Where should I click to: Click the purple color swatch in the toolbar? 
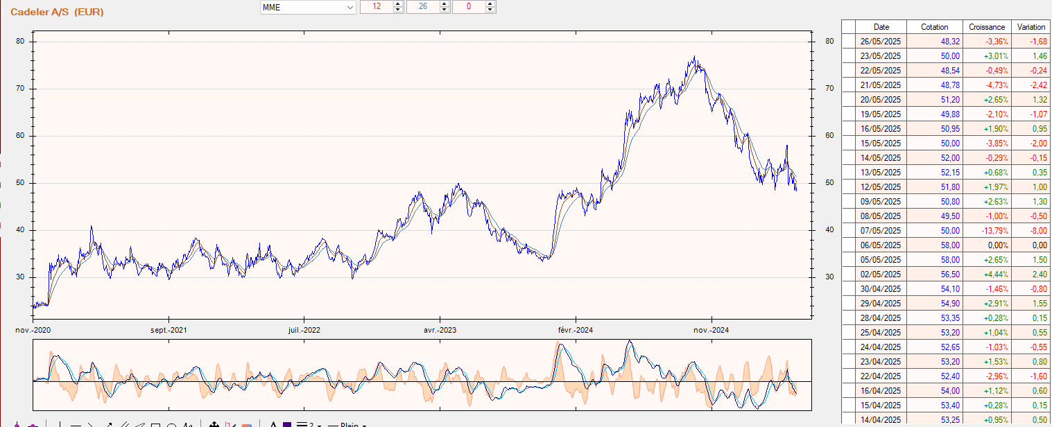tap(287, 424)
